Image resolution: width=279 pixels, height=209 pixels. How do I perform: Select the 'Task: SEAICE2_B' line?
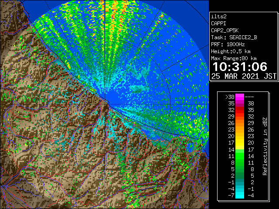point(234,37)
